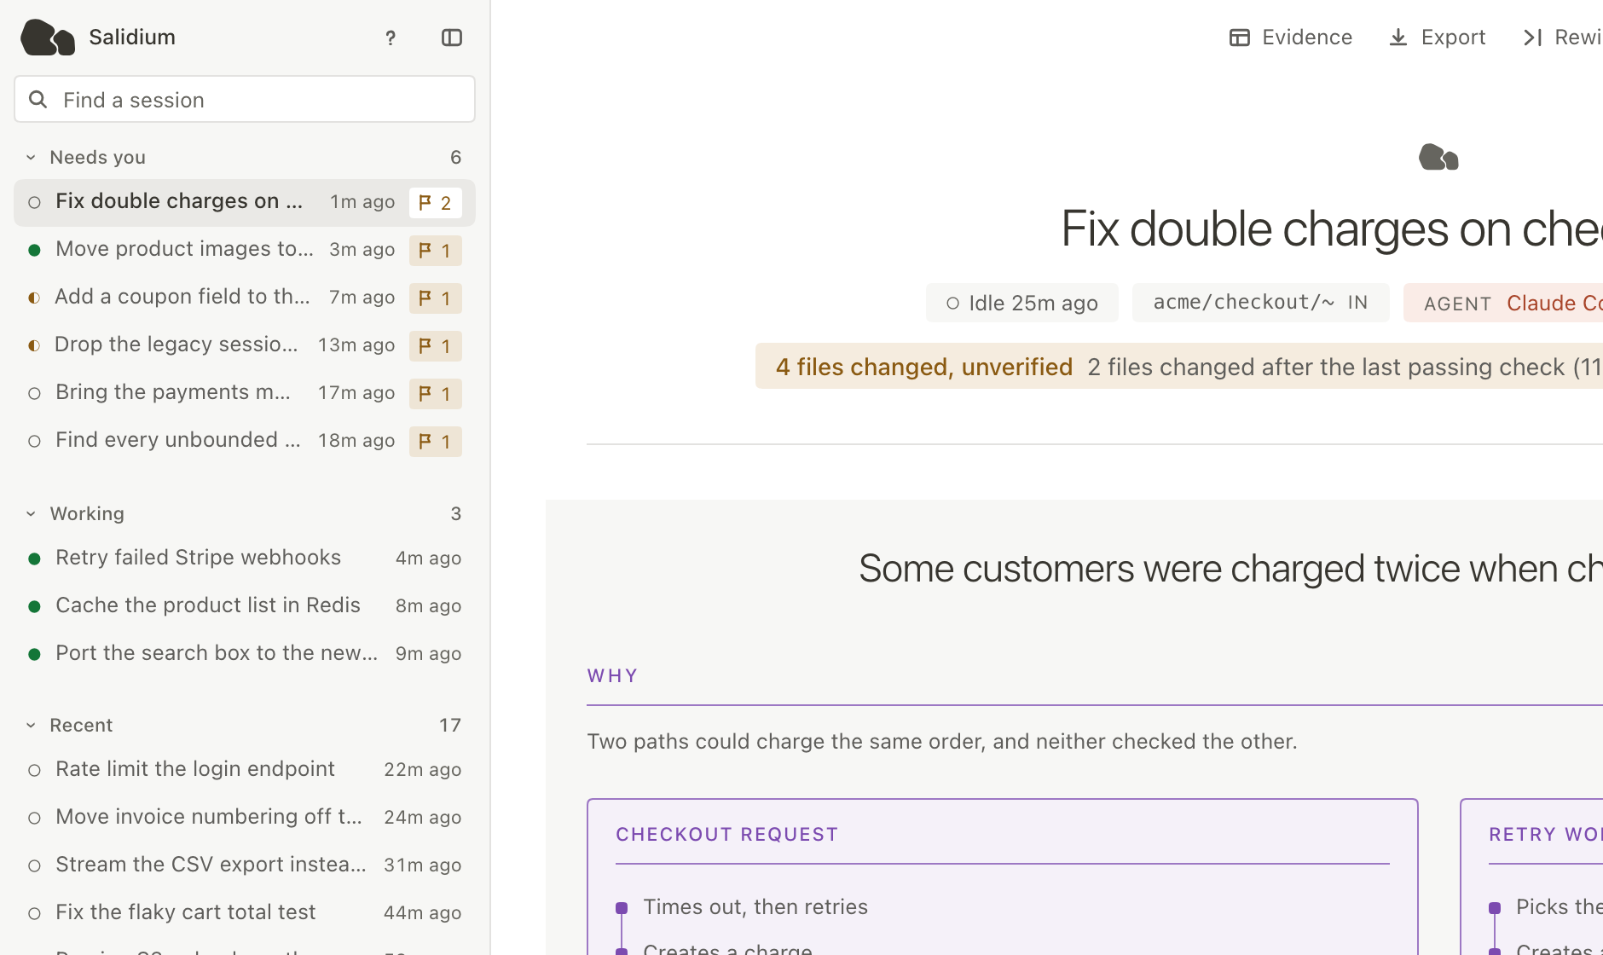Click flag badge on Add a coupon field
The image size is (1603, 955).
[436, 298]
